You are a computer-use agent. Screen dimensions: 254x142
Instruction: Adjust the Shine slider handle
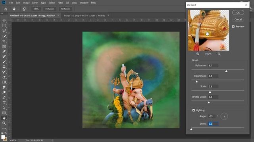click(x=191, y=129)
